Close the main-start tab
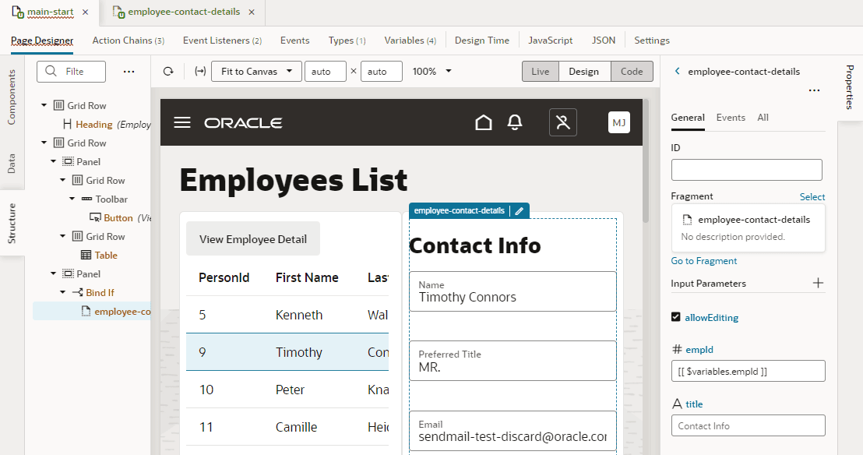 (x=86, y=12)
